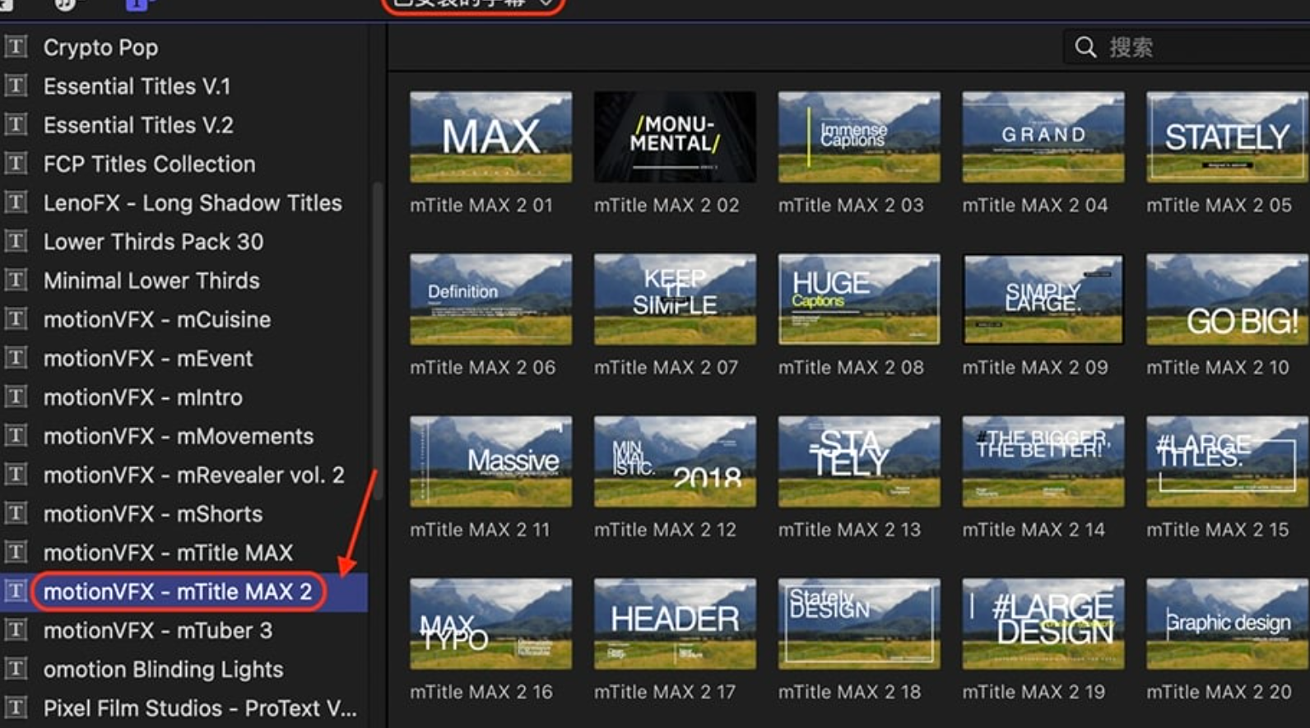
Task: Select the Pixel Film Studios - ProText category
Action: tap(200, 708)
